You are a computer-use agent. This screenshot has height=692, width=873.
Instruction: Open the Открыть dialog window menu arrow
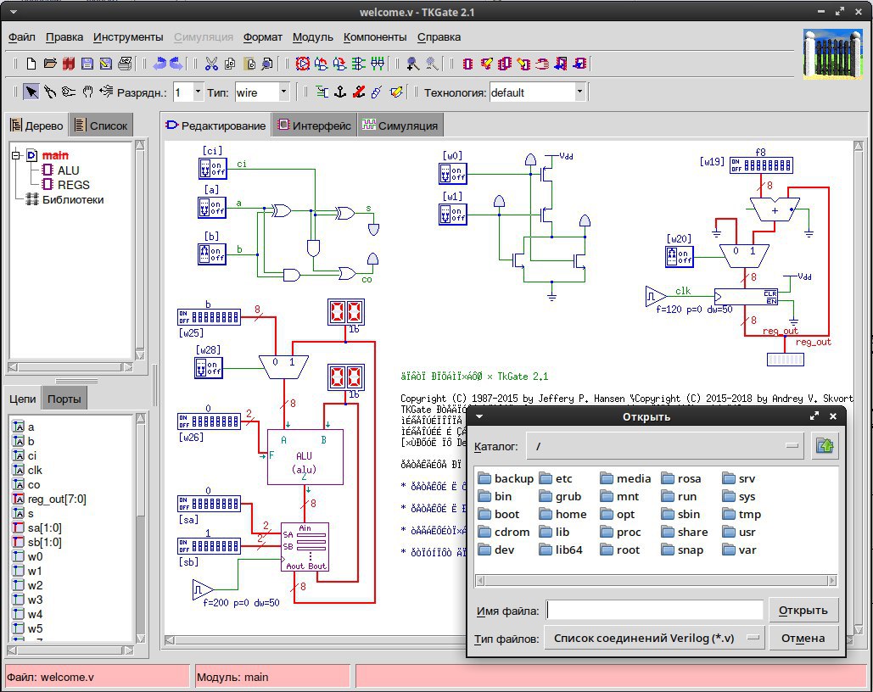[479, 416]
